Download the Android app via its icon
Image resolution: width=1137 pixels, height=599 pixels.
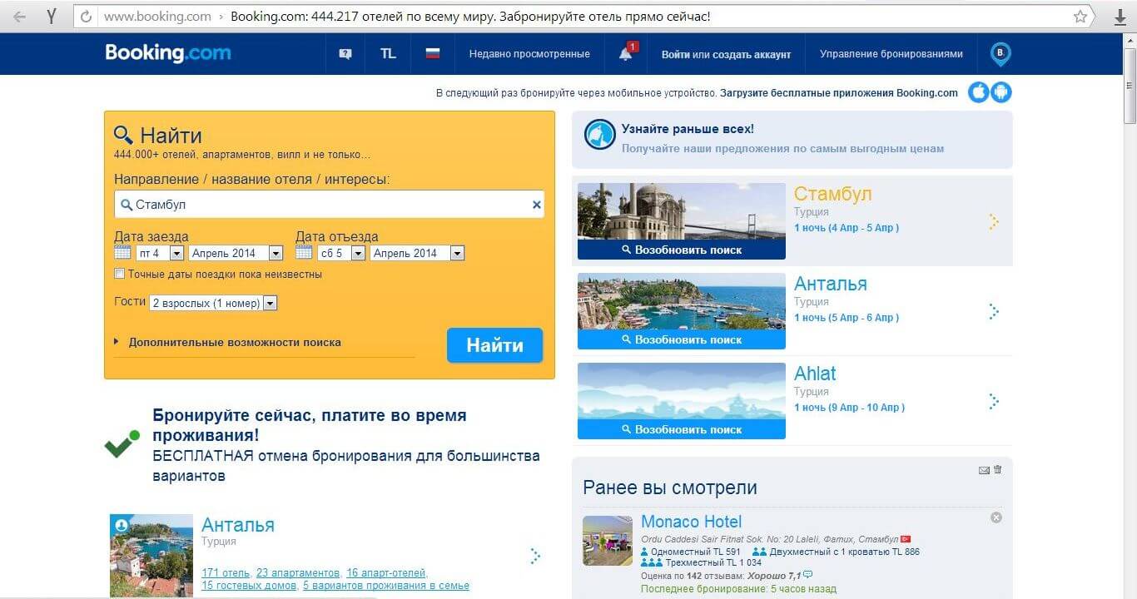[1001, 92]
